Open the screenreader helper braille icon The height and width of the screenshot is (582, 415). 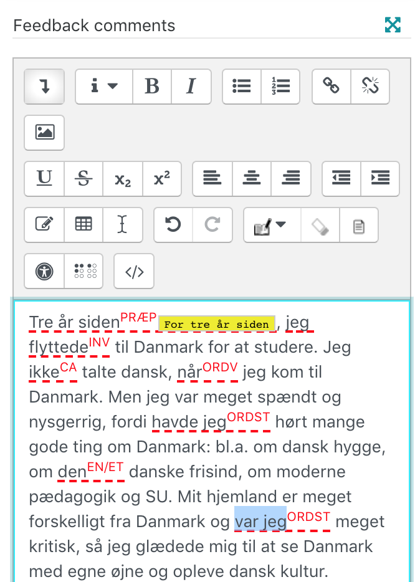click(84, 271)
